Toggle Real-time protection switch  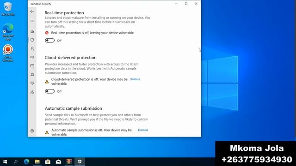pos(49,41)
